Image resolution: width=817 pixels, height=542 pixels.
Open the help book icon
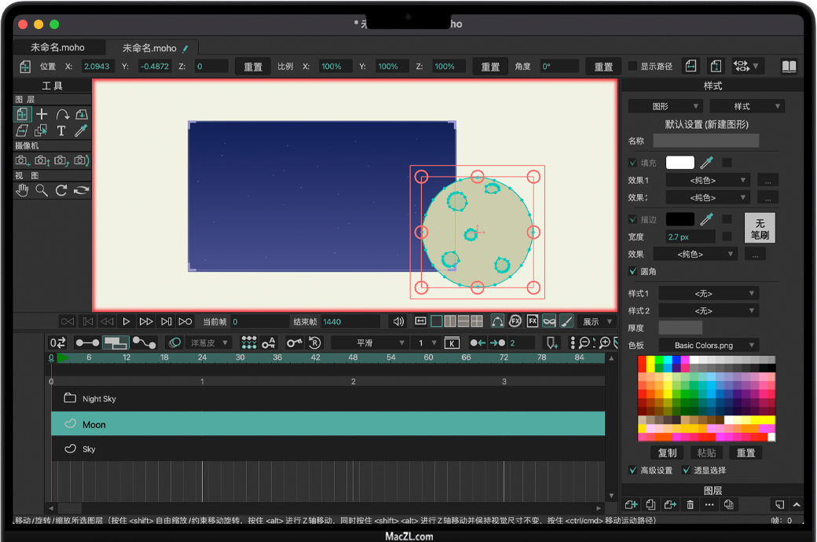pyautogui.click(x=788, y=67)
